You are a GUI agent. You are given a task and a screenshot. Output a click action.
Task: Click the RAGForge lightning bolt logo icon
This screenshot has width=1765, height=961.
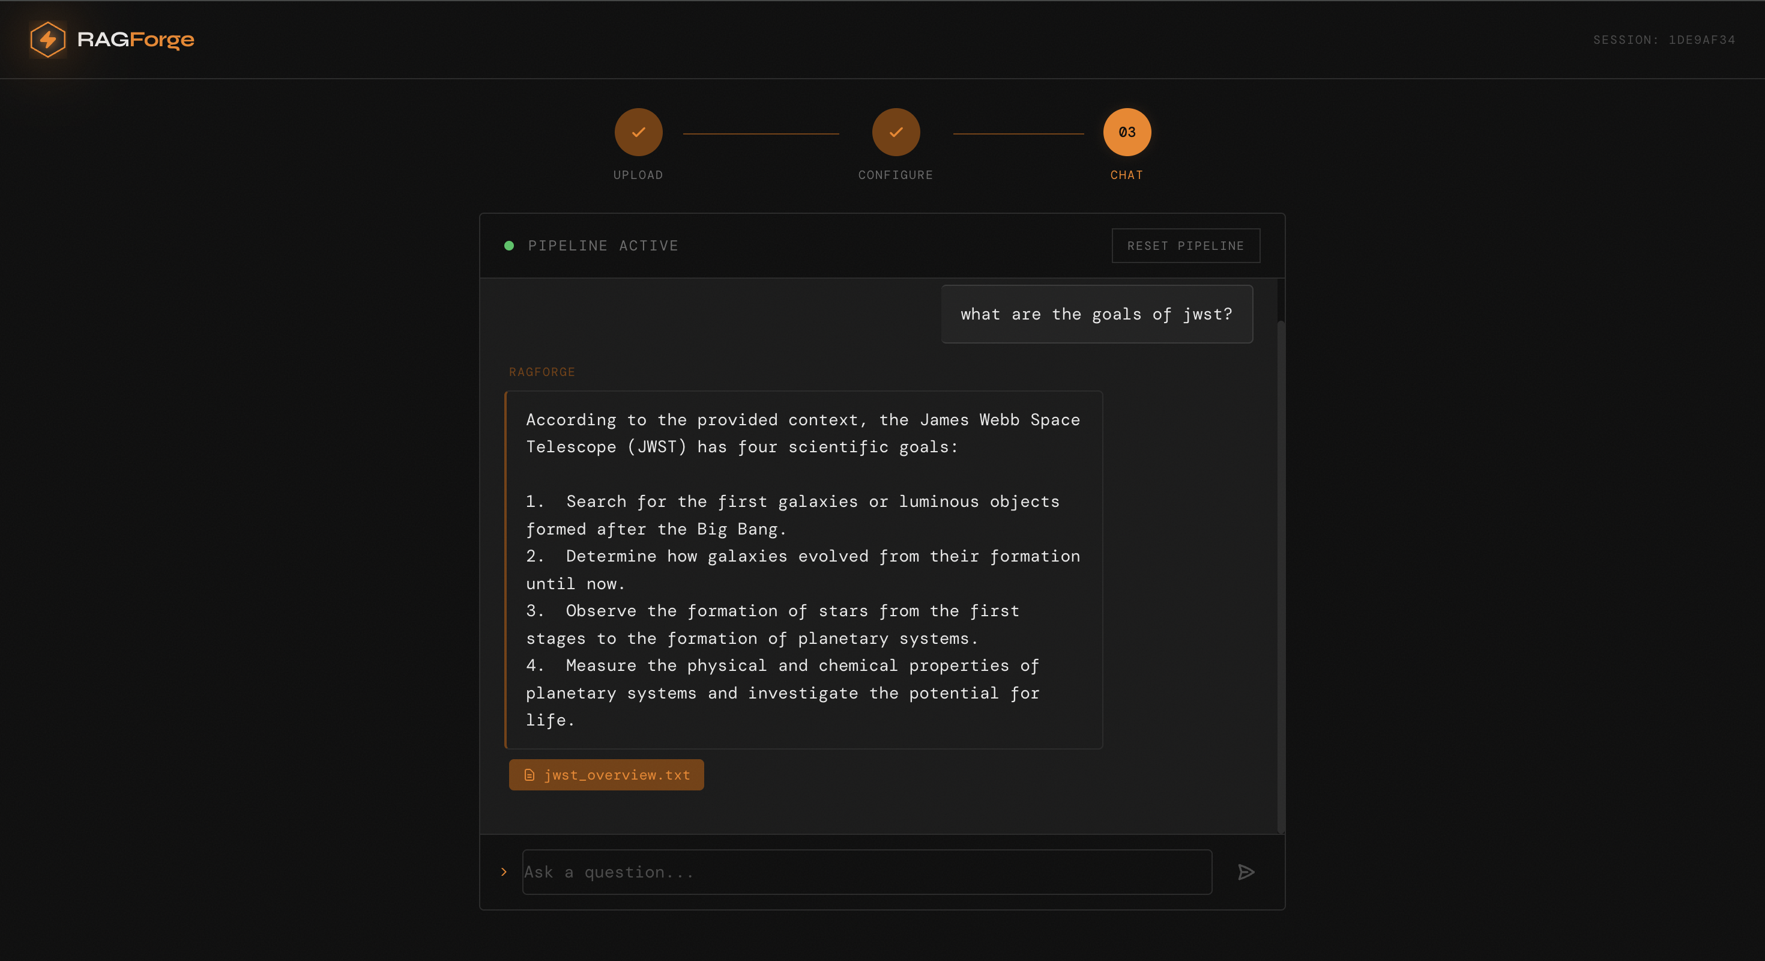coord(47,39)
